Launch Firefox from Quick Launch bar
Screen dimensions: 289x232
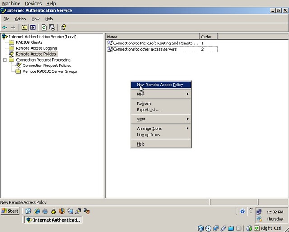[x=61, y=211]
